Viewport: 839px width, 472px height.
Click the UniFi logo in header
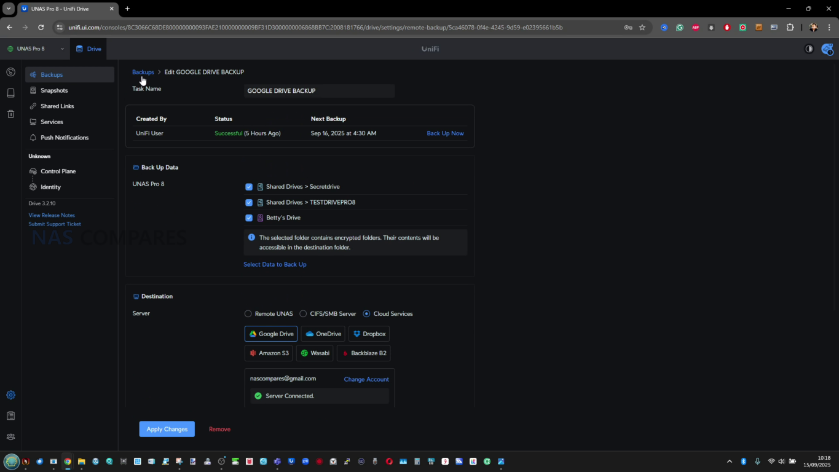pos(430,49)
